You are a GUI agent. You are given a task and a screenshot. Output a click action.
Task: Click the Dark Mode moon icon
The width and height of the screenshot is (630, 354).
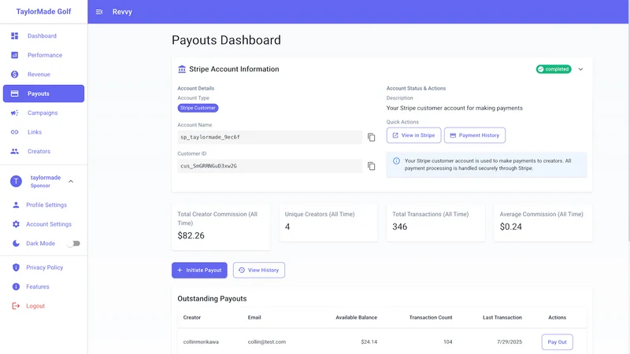[x=16, y=243]
